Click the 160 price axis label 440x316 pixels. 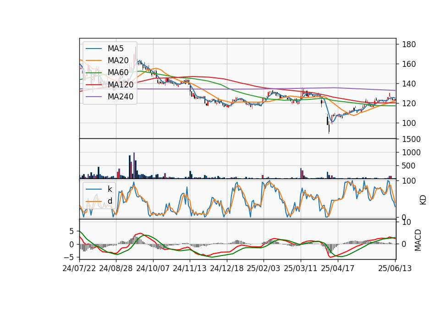click(409, 64)
